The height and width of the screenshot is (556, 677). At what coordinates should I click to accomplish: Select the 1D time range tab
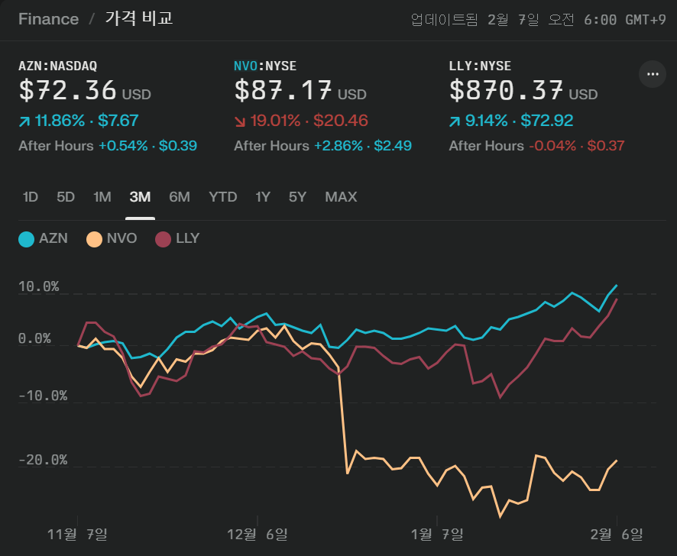31,197
